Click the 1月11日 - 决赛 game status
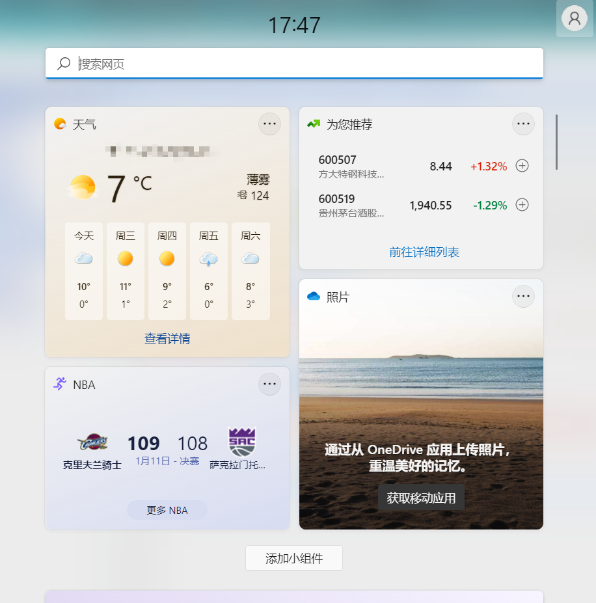Image resolution: width=596 pixels, height=603 pixels. (x=167, y=461)
